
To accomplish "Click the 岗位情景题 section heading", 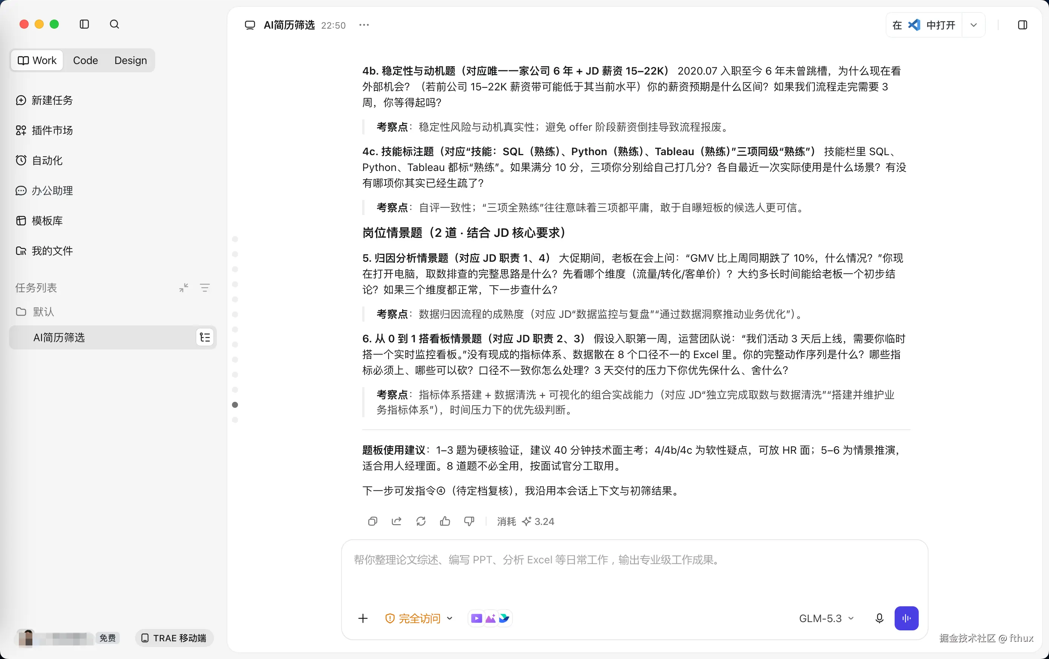I will (x=464, y=233).
